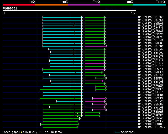Select the UniRef100_A8IFJ1 label
This screenshot has height=134, width=168.
[x=151, y=40]
